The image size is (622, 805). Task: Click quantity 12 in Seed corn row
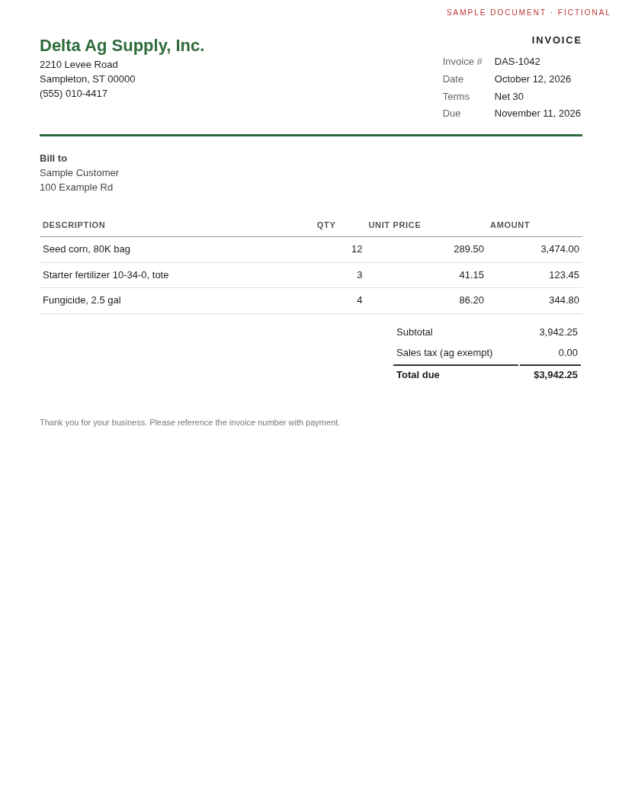[357, 249]
